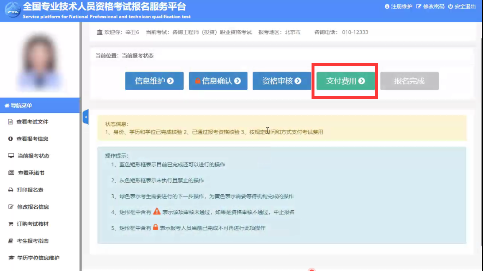Click graduation cap icon beside 学历学位信息维护
This screenshot has width=483, height=271.
[x=11, y=258]
